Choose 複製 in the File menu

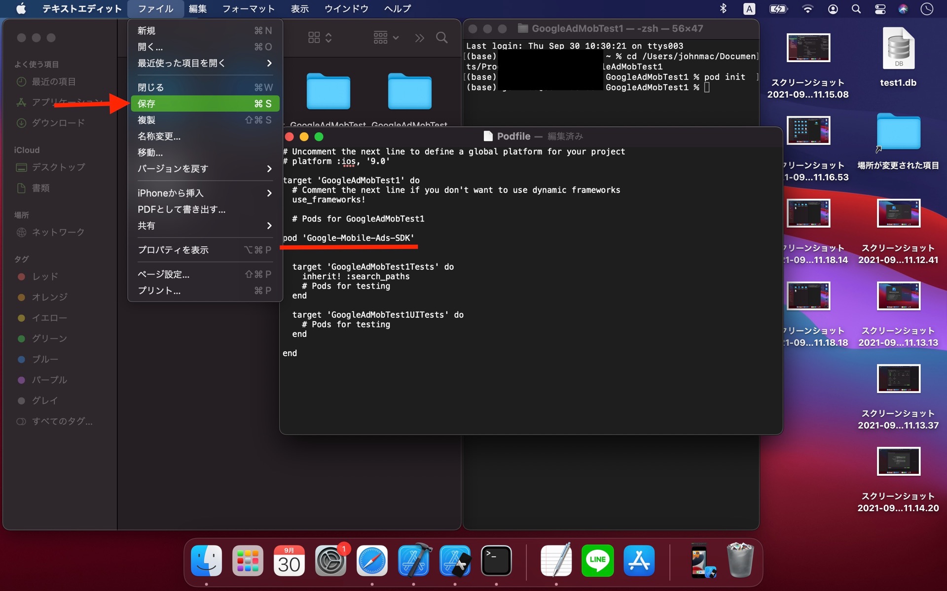click(x=205, y=120)
